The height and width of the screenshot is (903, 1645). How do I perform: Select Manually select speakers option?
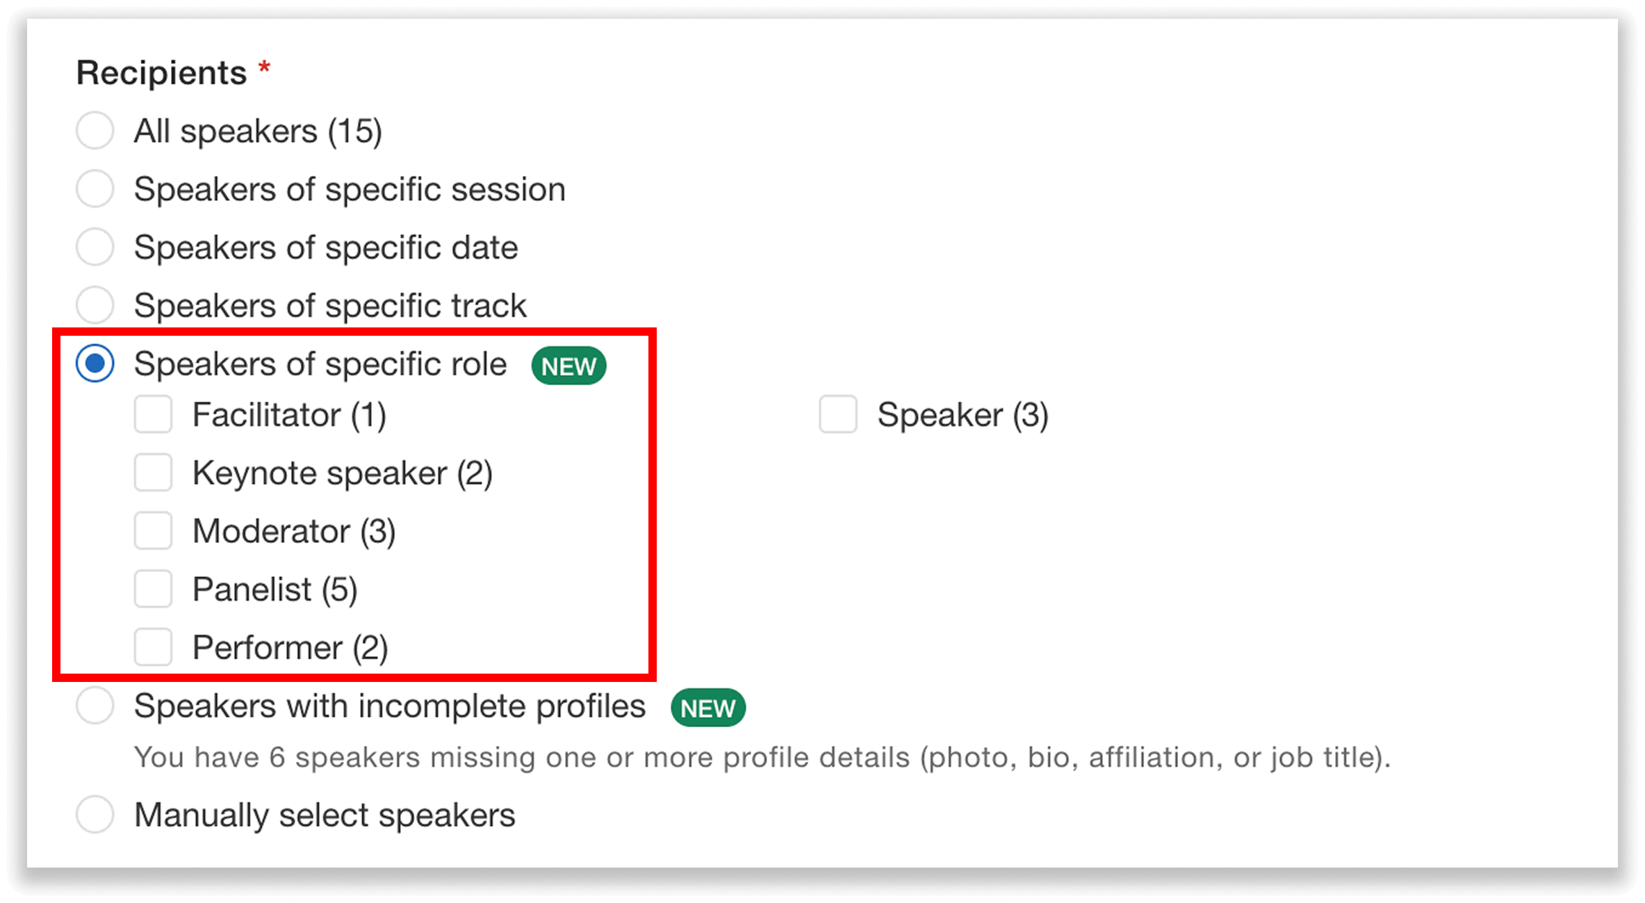(95, 814)
